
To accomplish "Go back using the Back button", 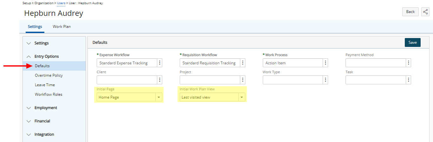I will coord(410,12).
